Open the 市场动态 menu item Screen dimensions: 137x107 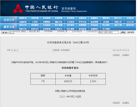pyautogui.click(x=94, y=25)
